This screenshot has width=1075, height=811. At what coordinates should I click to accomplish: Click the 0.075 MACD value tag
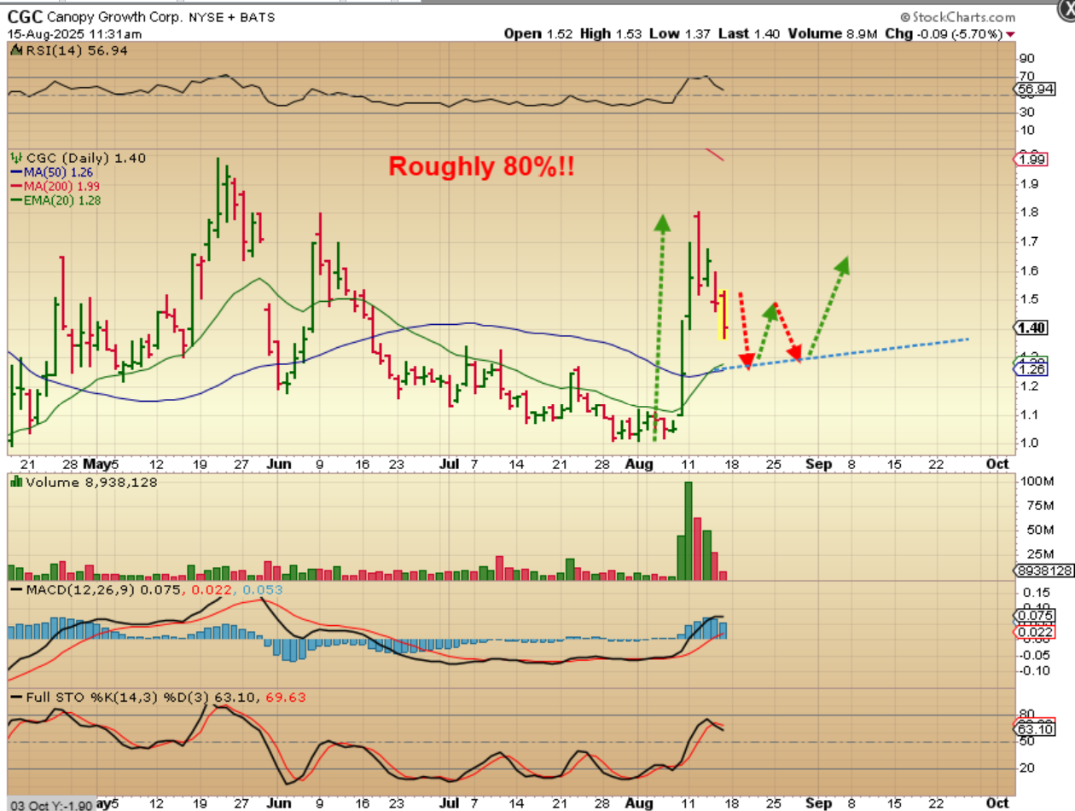coord(1035,616)
